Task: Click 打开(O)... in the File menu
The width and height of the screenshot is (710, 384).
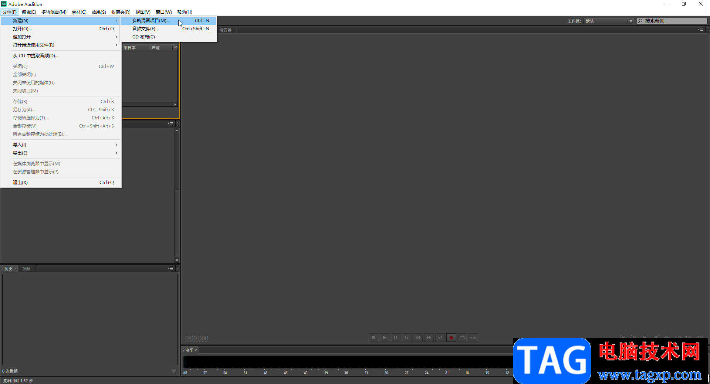Action: pos(61,29)
